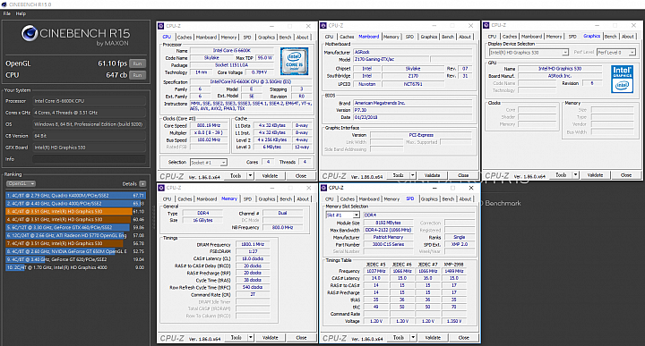Click the empty Info field in Your System
Image resolution: width=645 pixels, height=346 pixels.
[89, 159]
